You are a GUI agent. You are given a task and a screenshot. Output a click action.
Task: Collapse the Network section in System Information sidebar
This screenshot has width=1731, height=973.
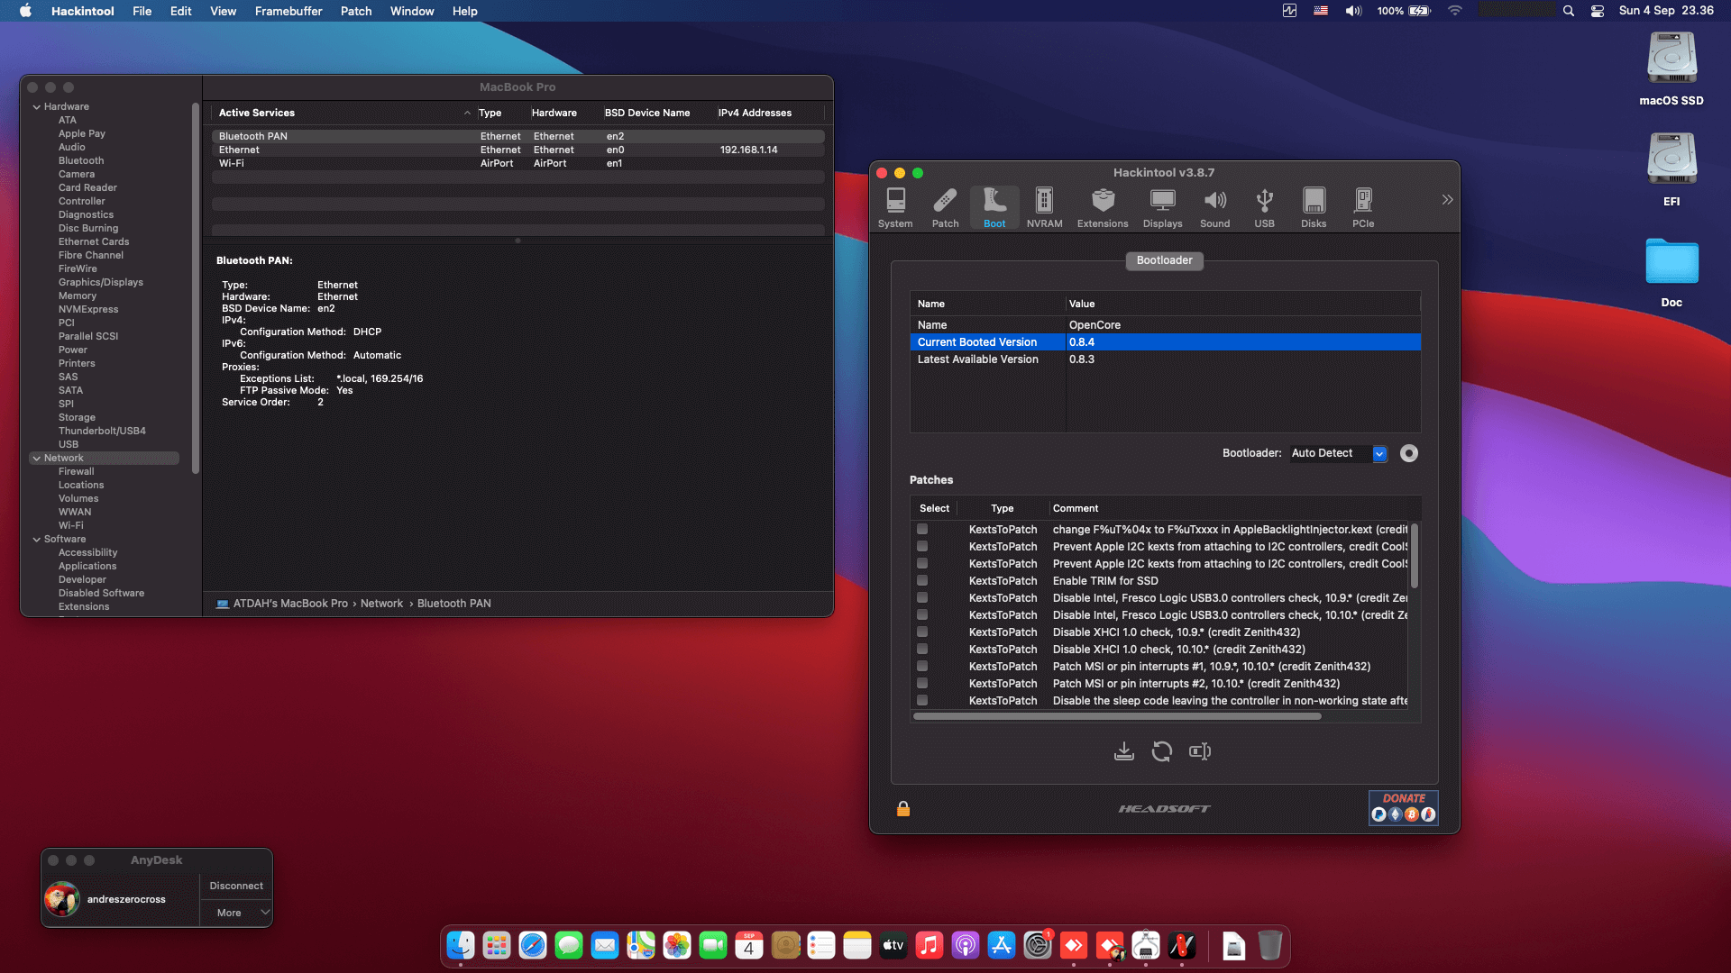pyautogui.click(x=37, y=458)
